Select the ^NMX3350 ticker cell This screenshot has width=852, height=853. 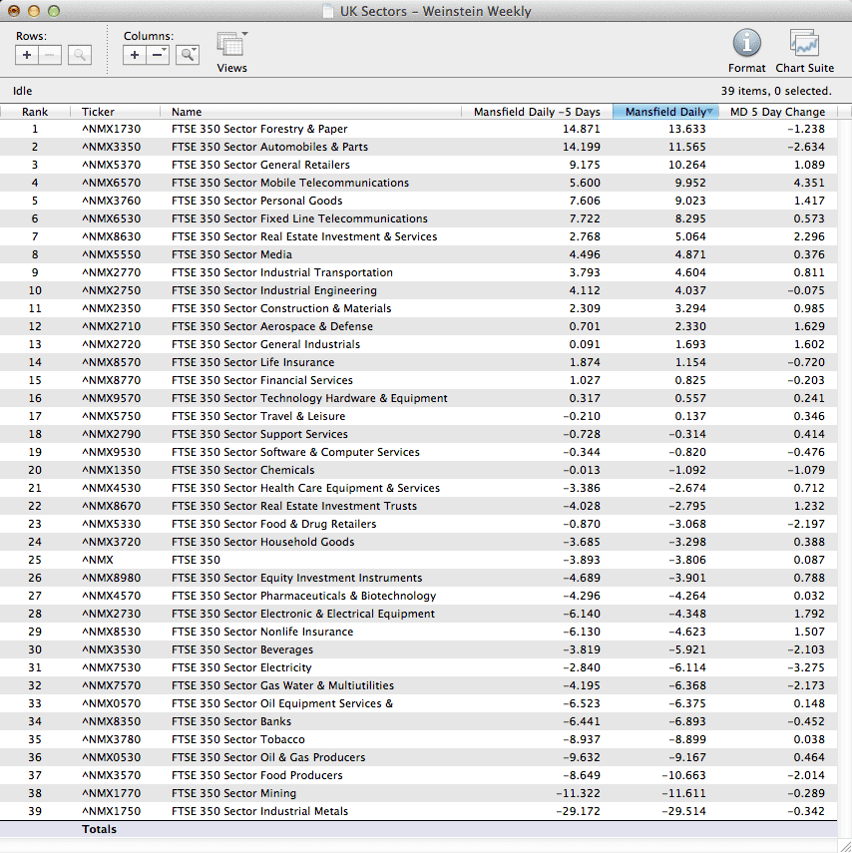click(111, 147)
